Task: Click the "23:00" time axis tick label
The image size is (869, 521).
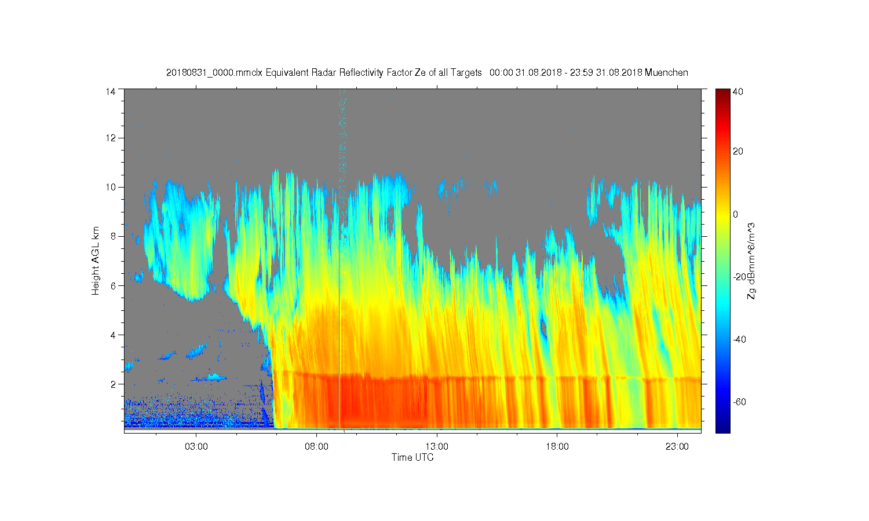Action: [x=677, y=447]
